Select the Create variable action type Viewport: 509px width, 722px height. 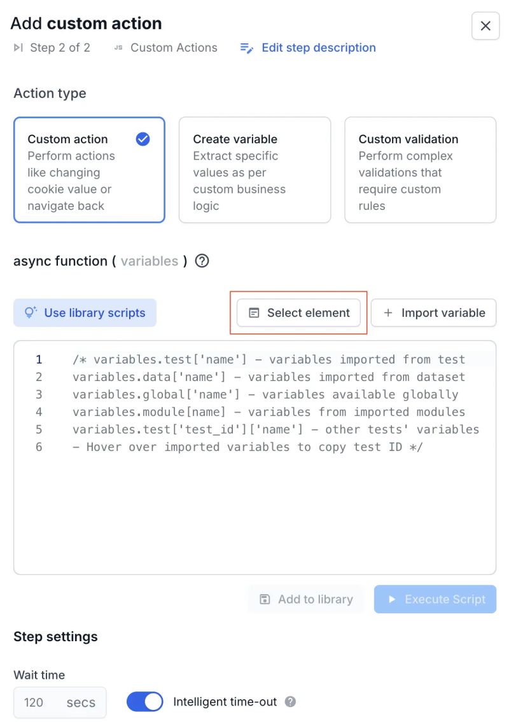[x=254, y=169]
